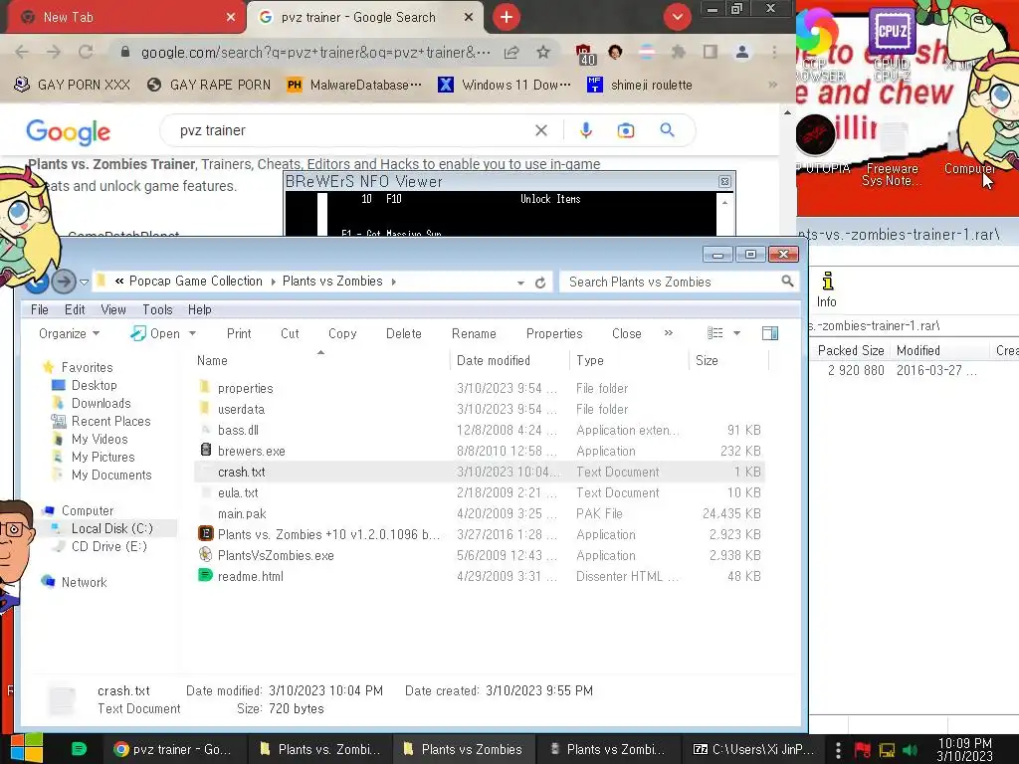Screen dimensions: 1019x764
Task: Click the Info icon in 7-Zip window
Action: point(827,289)
